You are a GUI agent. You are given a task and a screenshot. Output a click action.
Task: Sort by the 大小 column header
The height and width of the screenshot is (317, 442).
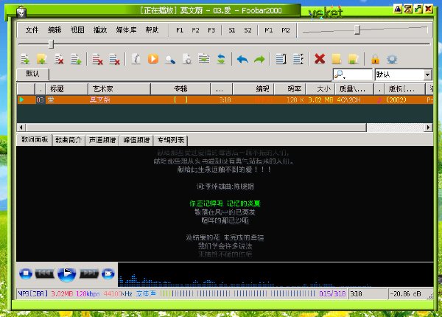320,89
